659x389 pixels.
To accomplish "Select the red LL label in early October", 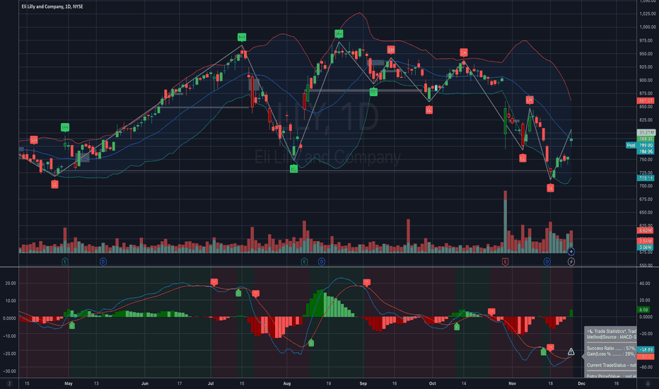I will pyautogui.click(x=428, y=110).
